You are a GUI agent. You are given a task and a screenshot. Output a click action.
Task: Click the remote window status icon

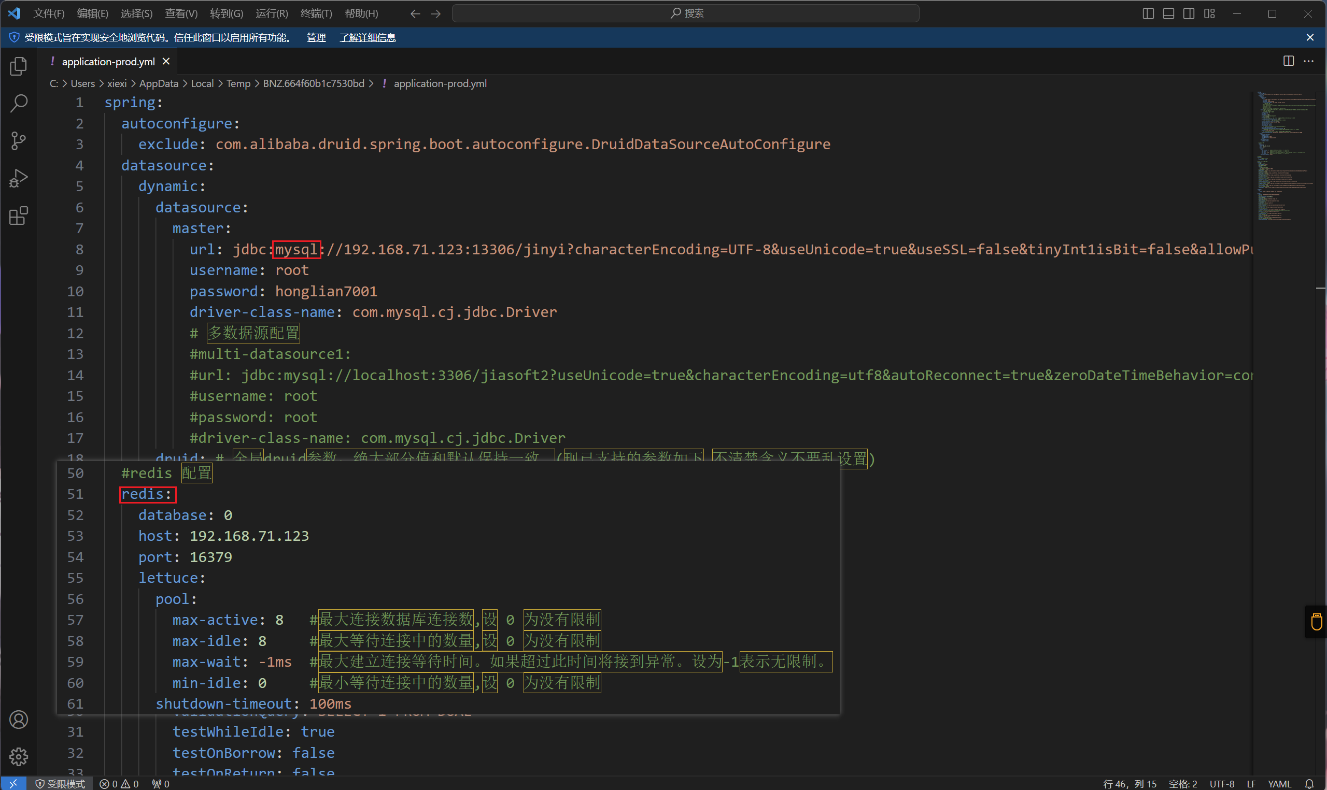(13, 783)
